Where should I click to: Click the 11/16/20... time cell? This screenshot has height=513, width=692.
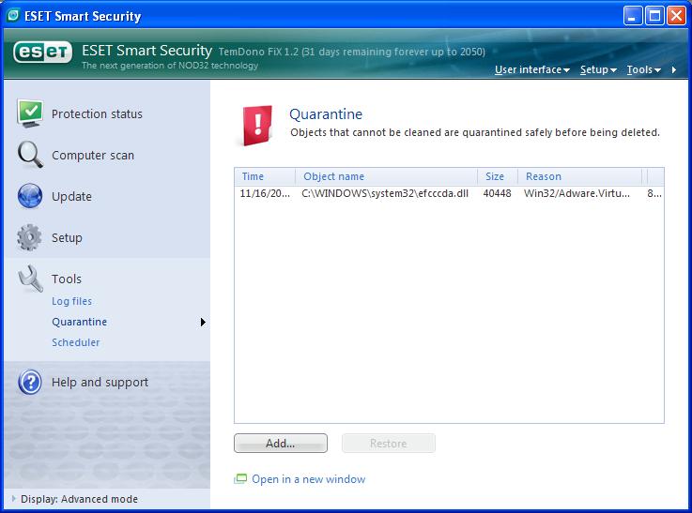[265, 193]
